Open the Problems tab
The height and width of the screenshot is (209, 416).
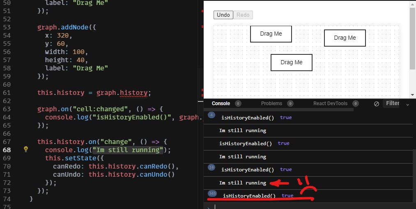(271, 103)
